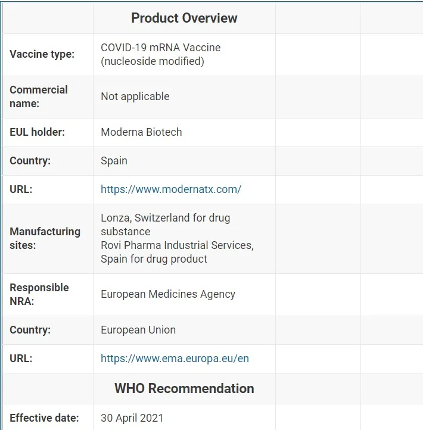Click the WHO Recommendation heading
This screenshot has height=430, width=423.
coord(184,388)
